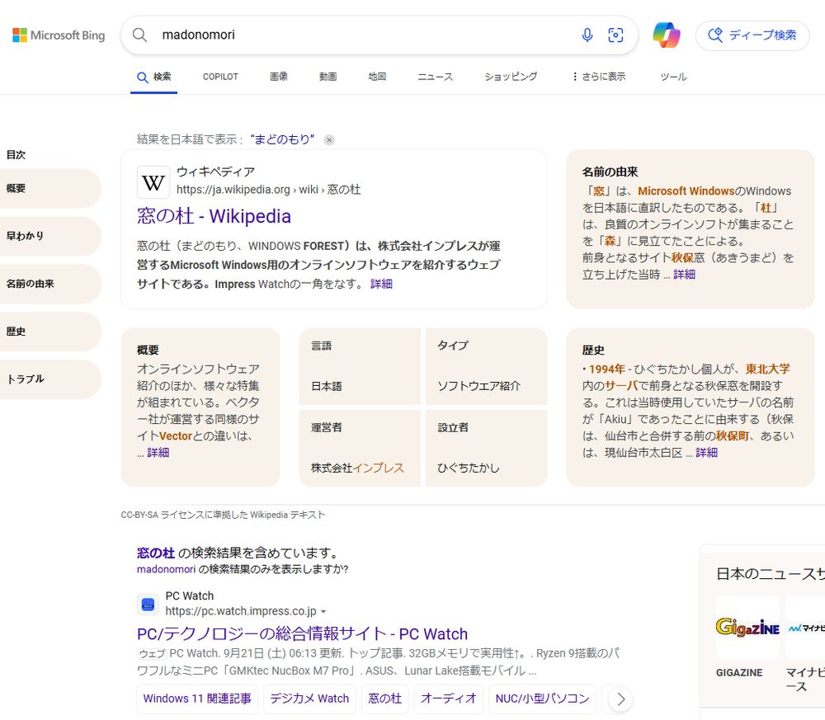Open the GIGAZINE news site thumbnail

[747, 628]
